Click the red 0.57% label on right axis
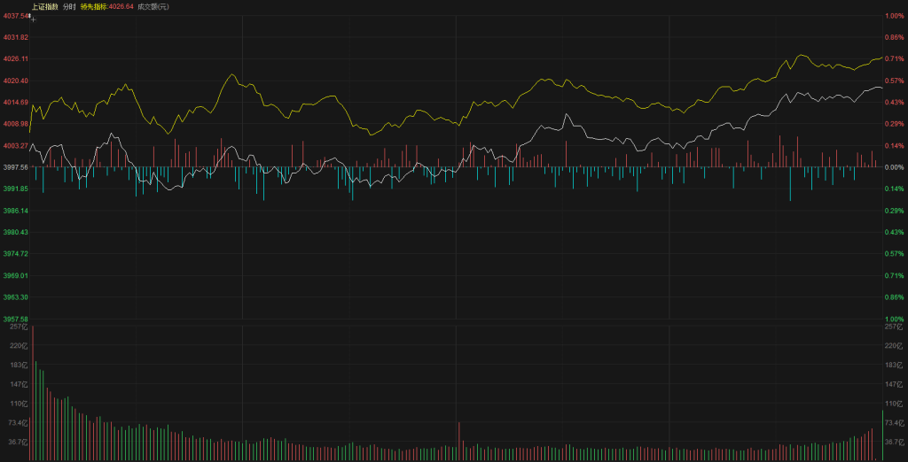This screenshot has height=462, width=908. pyautogui.click(x=894, y=81)
